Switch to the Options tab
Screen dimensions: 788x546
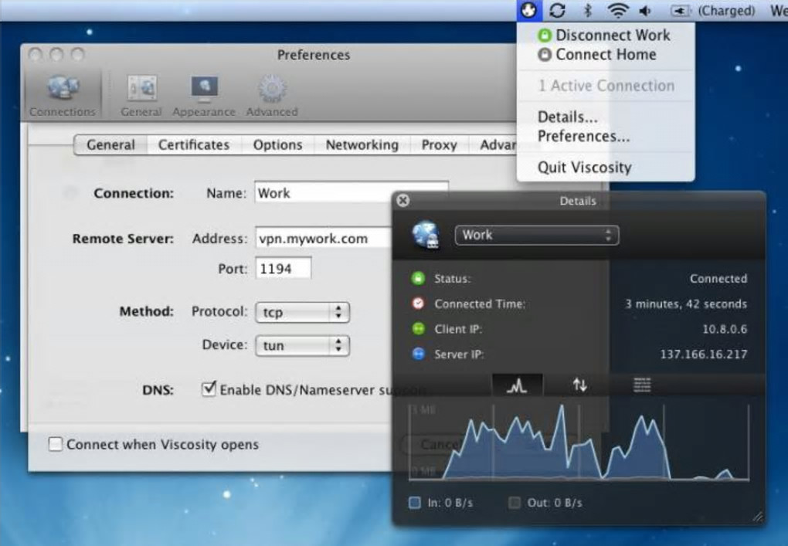(x=278, y=144)
